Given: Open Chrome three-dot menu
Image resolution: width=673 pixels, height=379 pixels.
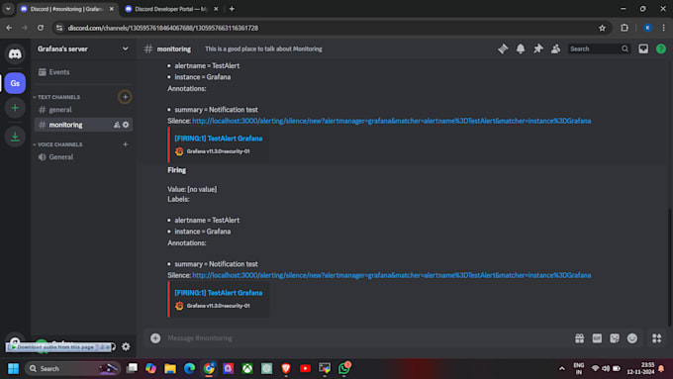Looking at the screenshot, I should click(663, 28).
